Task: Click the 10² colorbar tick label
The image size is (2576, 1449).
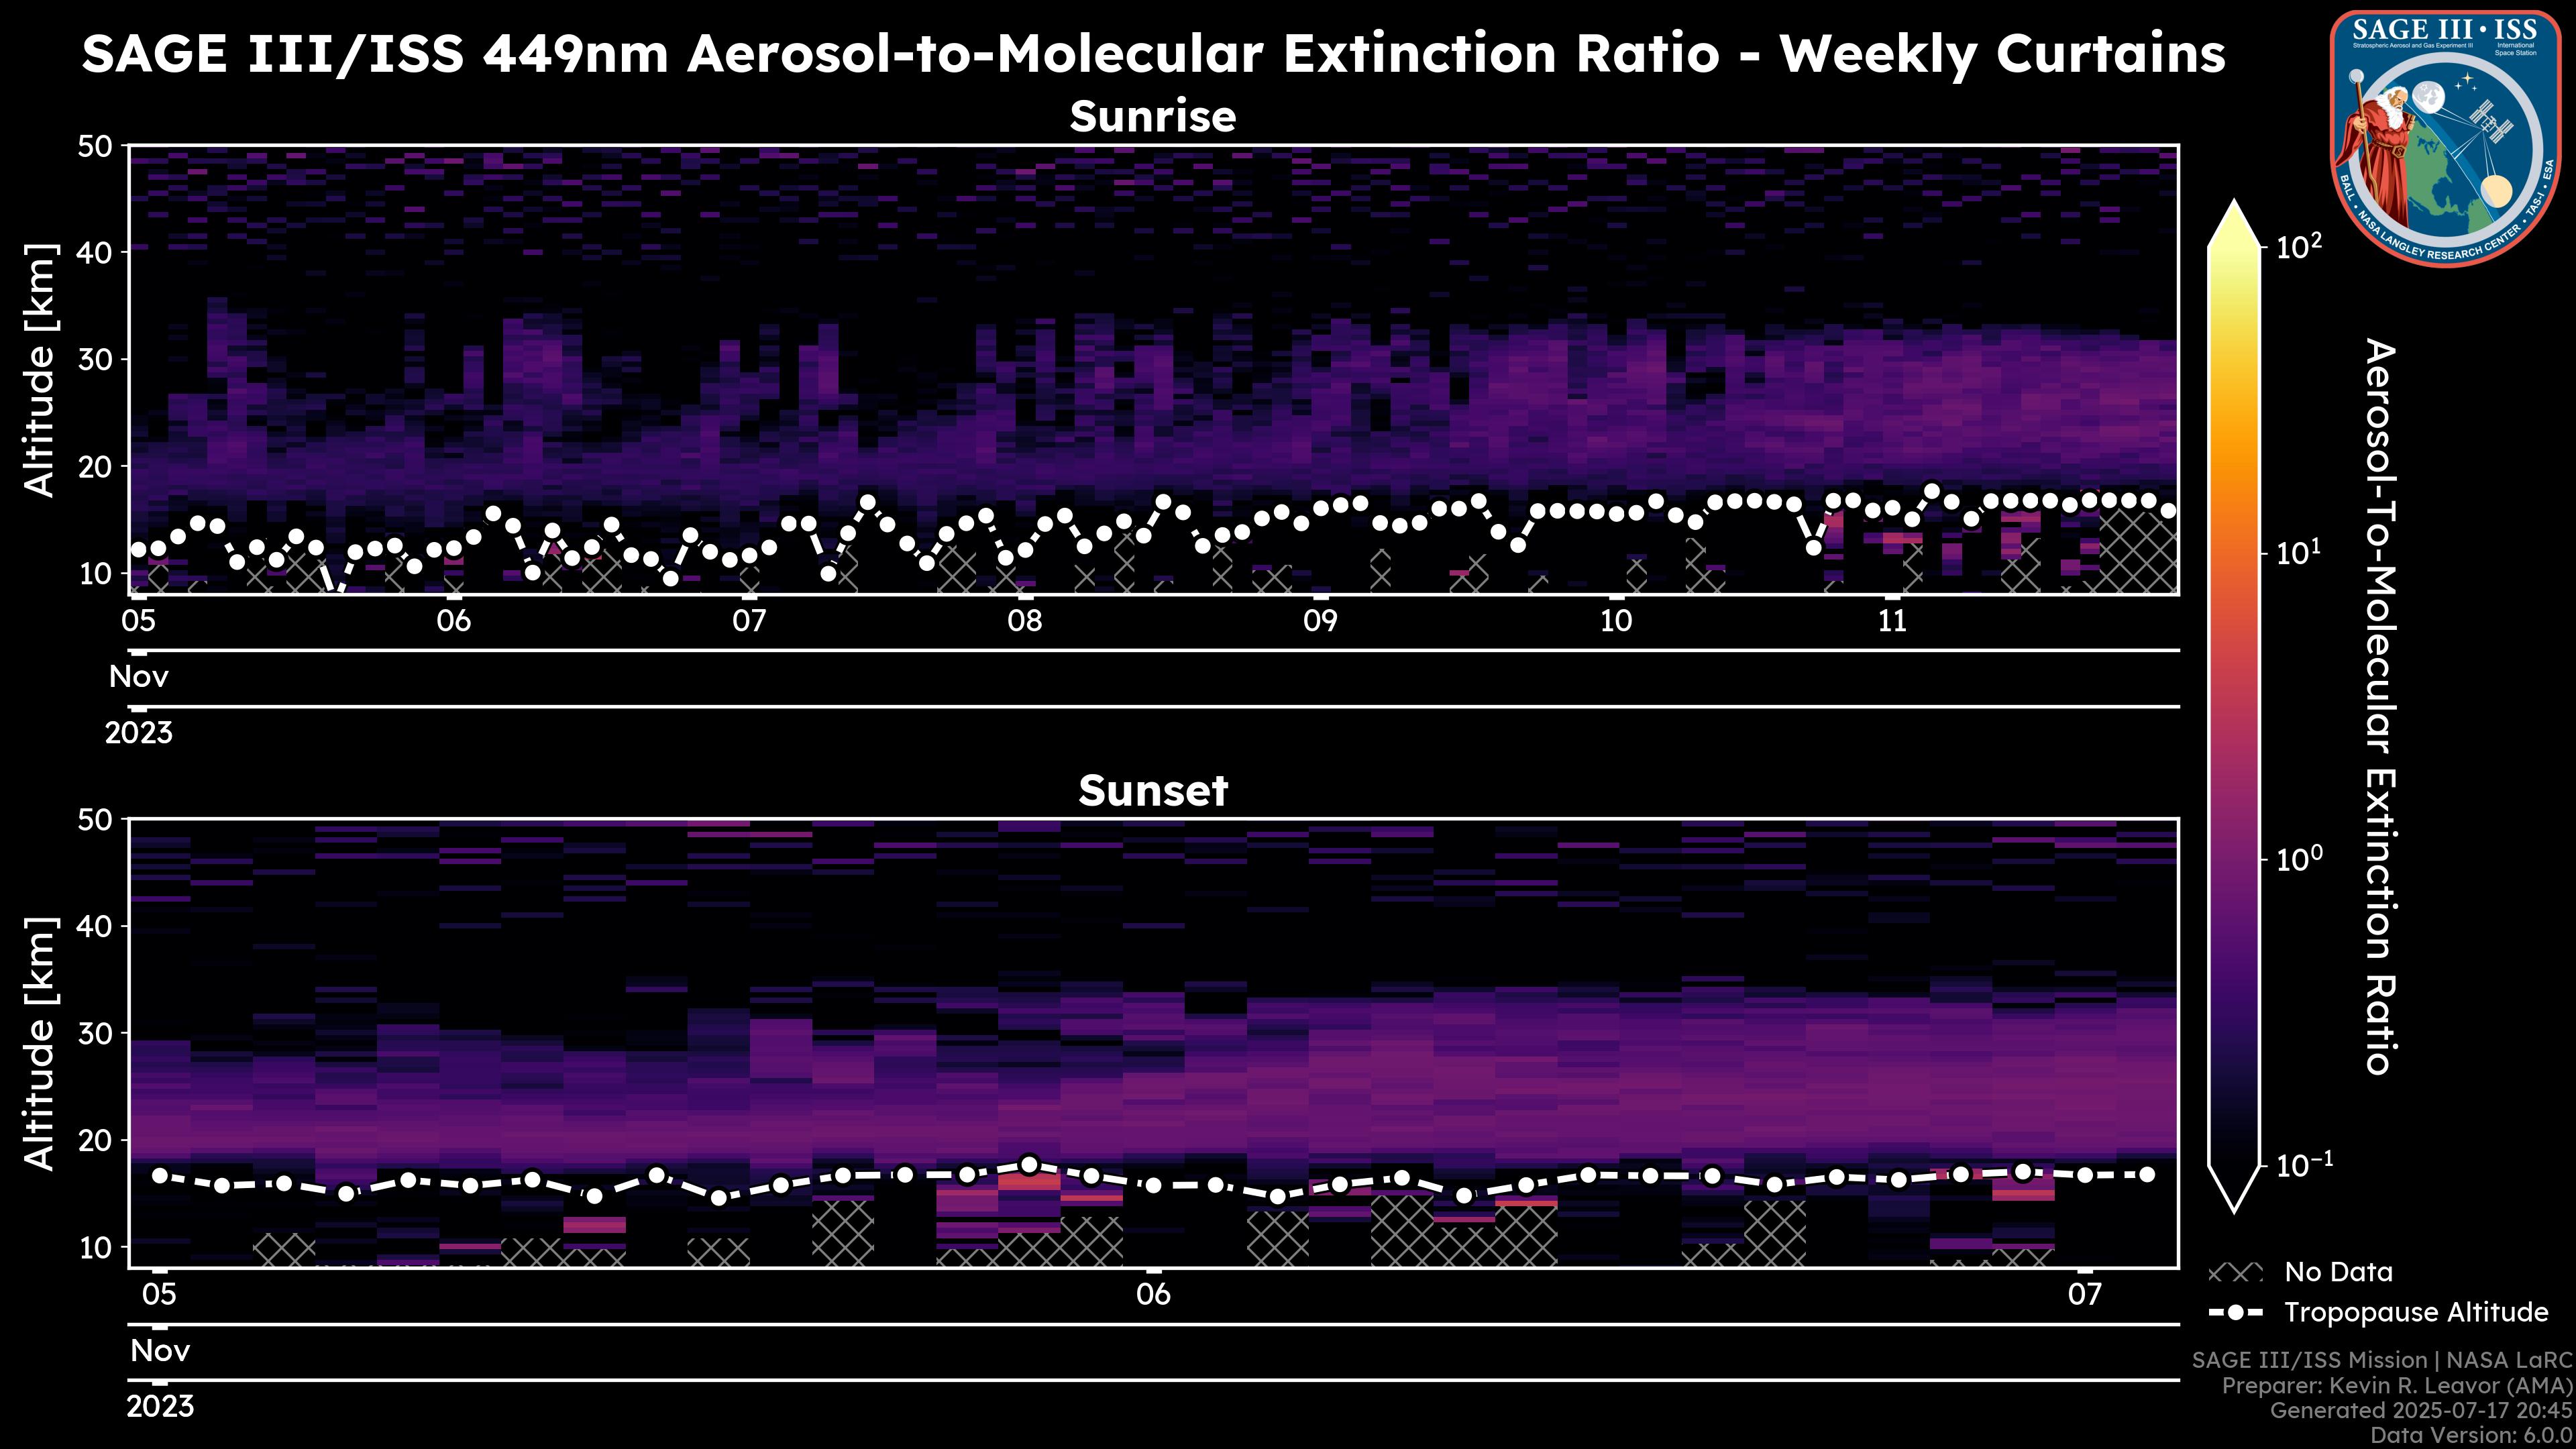Action: pyautogui.click(x=2299, y=247)
